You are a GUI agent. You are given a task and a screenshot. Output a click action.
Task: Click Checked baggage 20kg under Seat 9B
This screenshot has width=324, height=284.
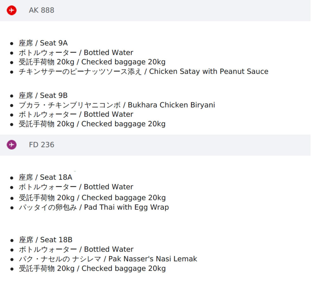(92, 124)
